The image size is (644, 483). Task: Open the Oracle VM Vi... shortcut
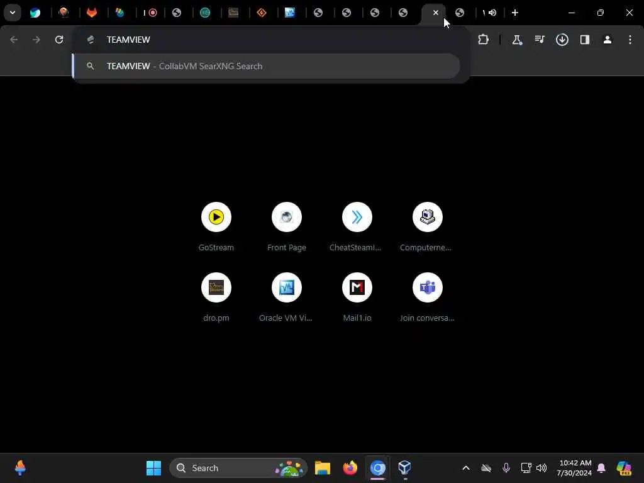coord(287,297)
